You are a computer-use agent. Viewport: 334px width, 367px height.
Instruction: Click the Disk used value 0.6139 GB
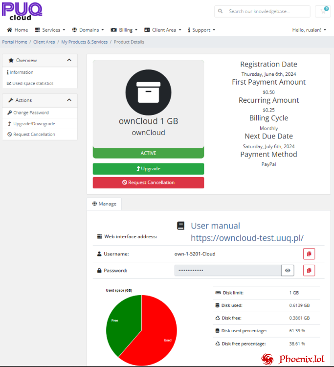[299, 305]
